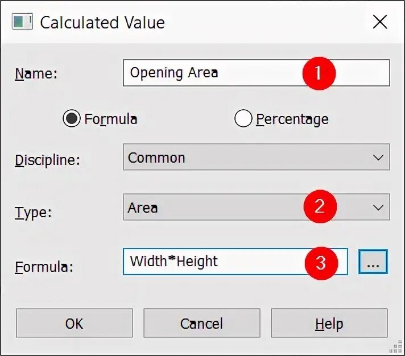Click the red numbered marker 2
The width and height of the screenshot is (405, 356).
320,206
